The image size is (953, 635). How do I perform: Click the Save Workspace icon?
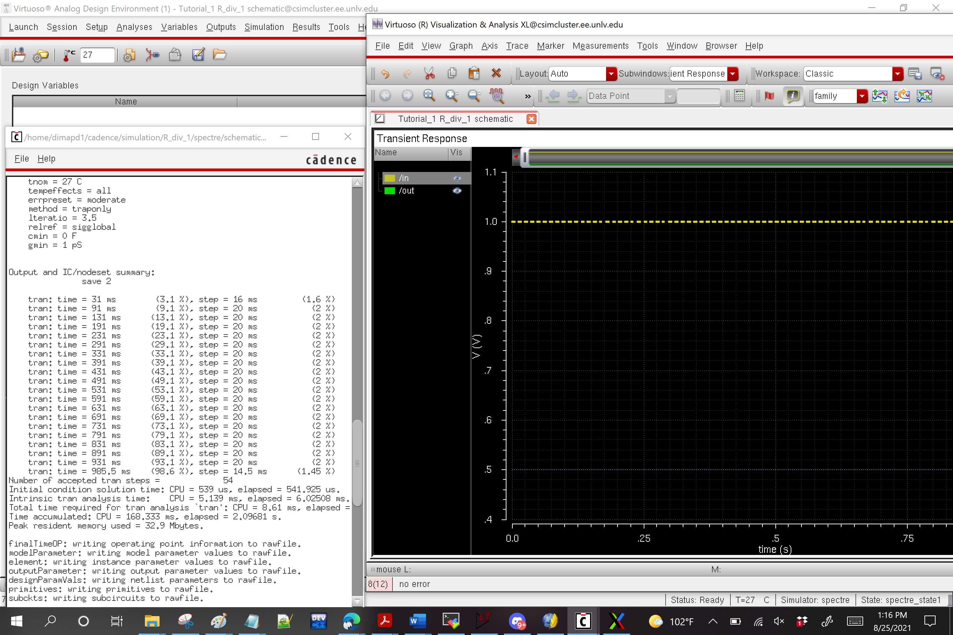click(914, 73)
